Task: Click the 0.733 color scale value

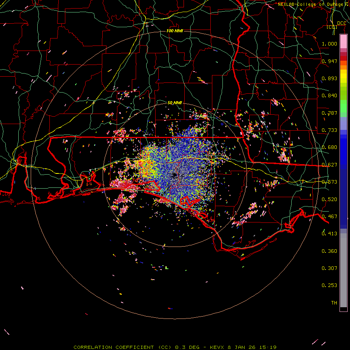Action: click(x=329, y=130)
